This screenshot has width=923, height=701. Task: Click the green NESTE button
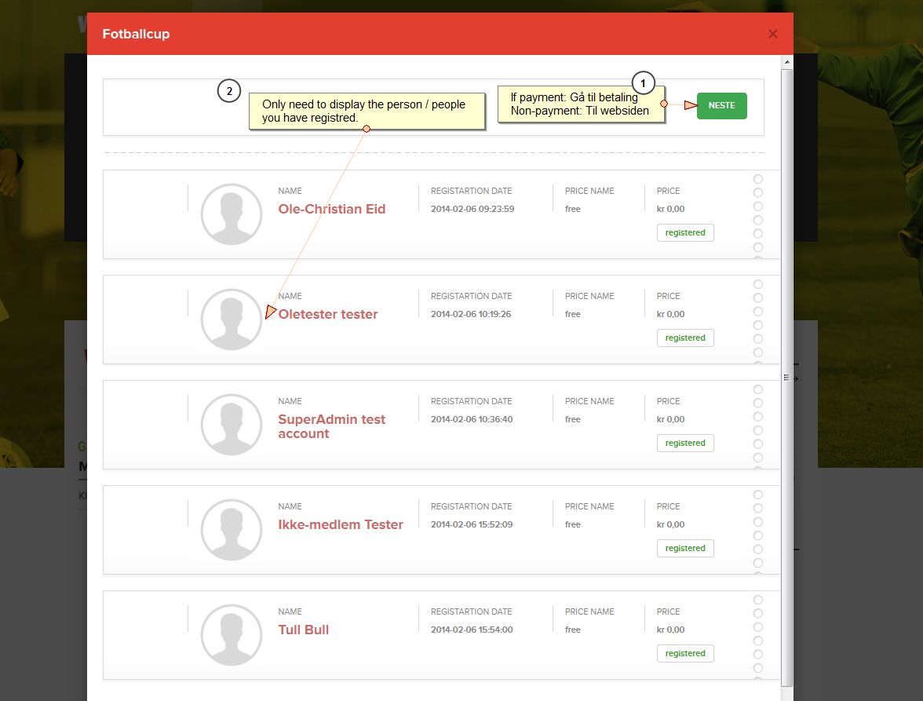pos(722,106)
